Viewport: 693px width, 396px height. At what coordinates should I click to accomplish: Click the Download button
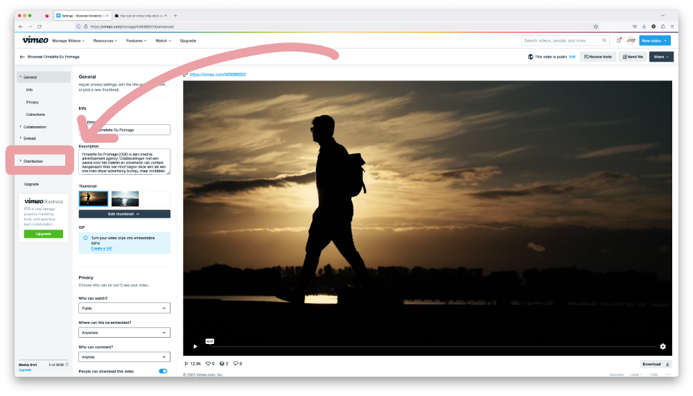[656, 364]
